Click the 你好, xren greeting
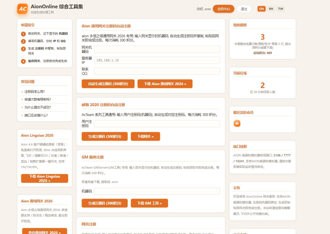The height and width of the screenshot is (234, 330). click(x=204, y=9)
